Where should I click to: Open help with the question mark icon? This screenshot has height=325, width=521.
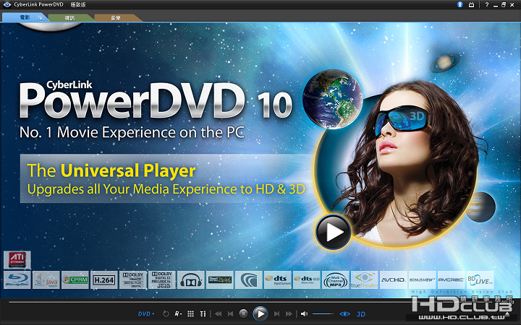[x=487, y=4]
